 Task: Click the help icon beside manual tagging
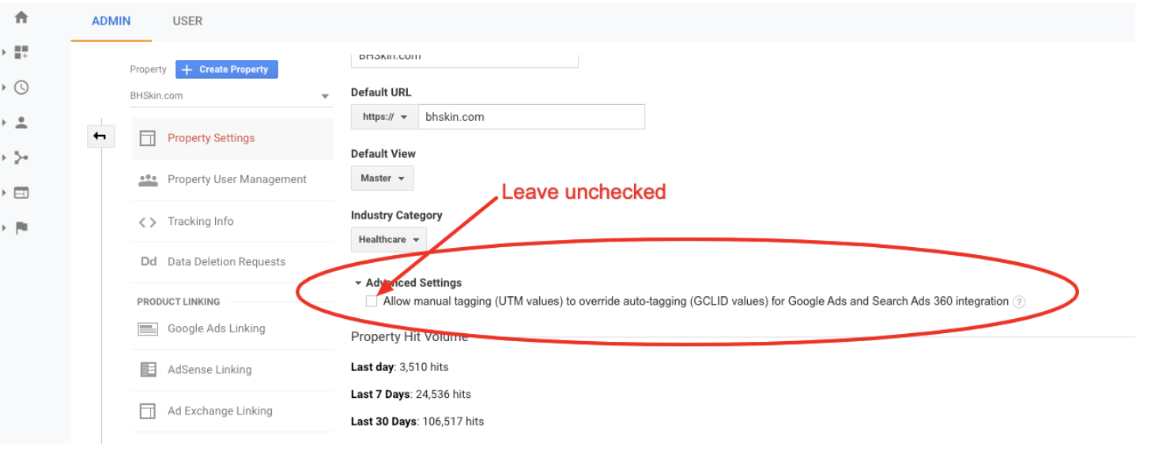(1019, 302)
